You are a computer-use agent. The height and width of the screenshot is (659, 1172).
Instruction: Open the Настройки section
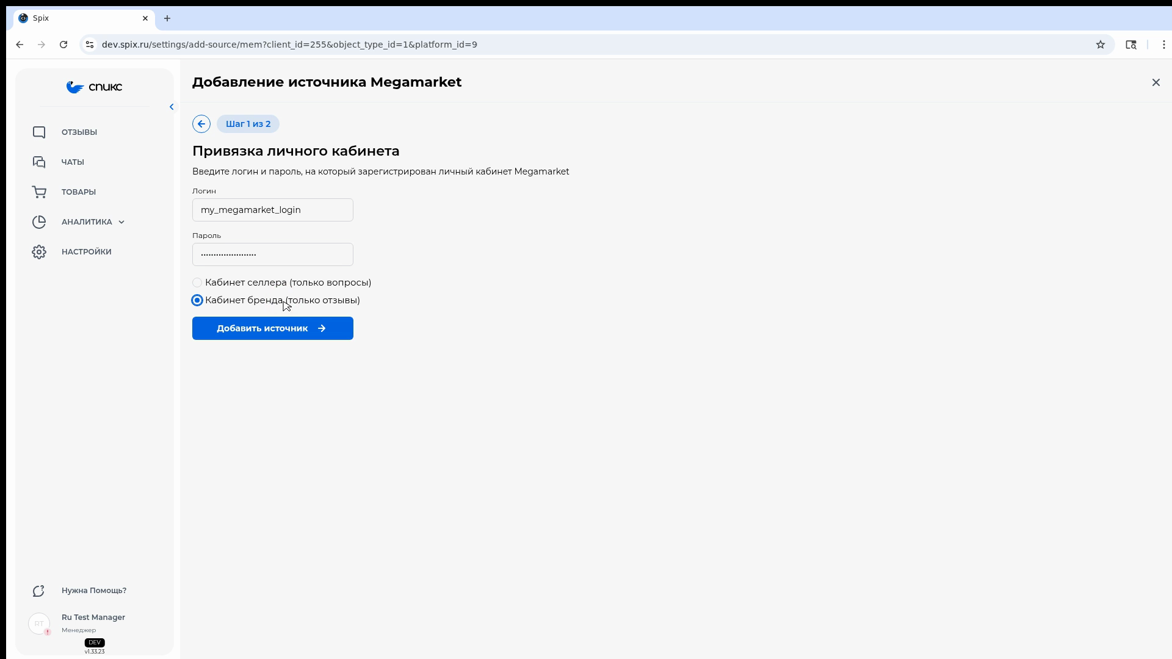click(87, 252)
